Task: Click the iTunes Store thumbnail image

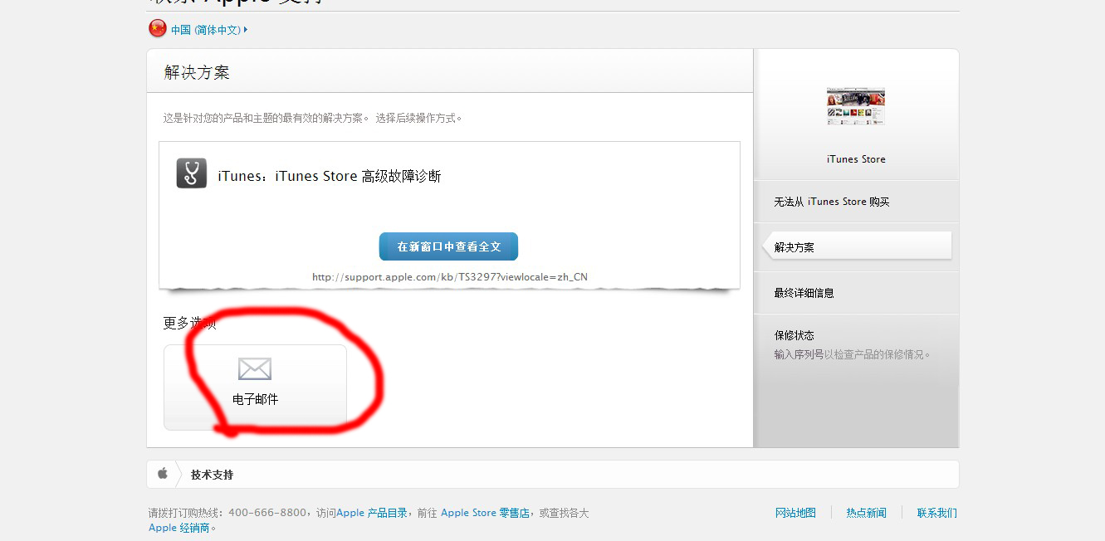Action: point(856,106)
